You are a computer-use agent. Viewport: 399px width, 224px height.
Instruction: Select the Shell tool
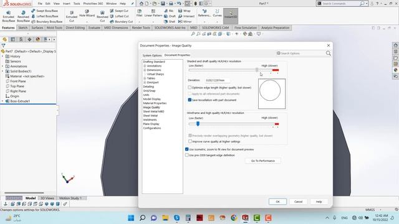pos(170,22)
